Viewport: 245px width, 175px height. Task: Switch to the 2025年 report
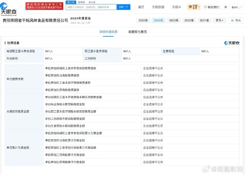point(143,20)
